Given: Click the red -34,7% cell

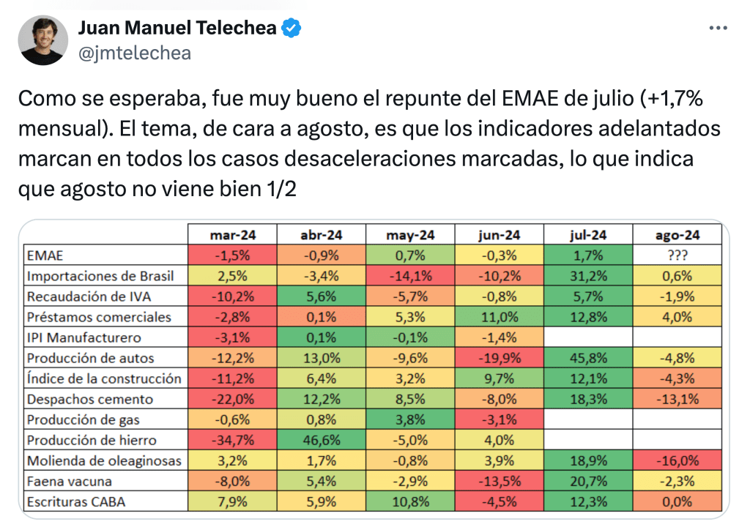Looking at the screenshot, I should point(232,441).
